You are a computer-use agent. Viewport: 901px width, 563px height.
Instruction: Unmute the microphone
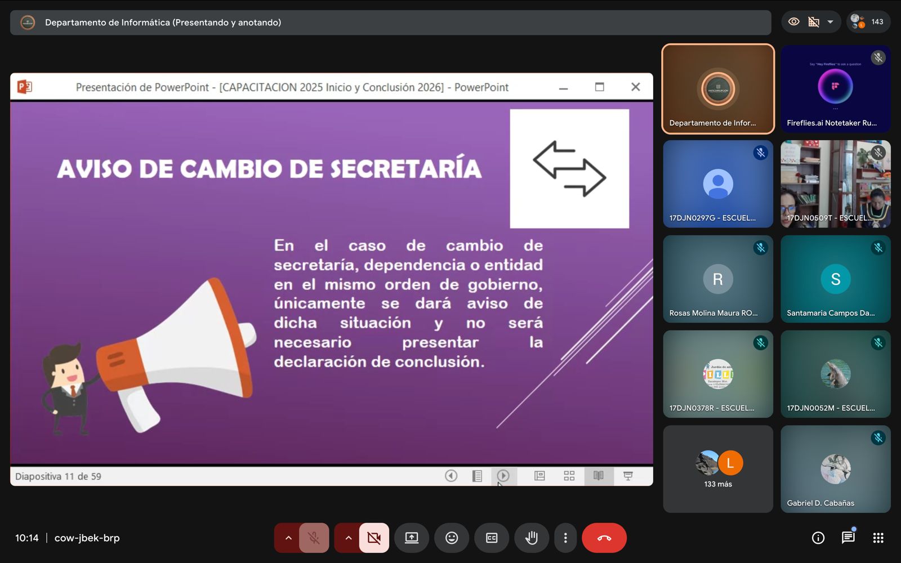[314, 538]
